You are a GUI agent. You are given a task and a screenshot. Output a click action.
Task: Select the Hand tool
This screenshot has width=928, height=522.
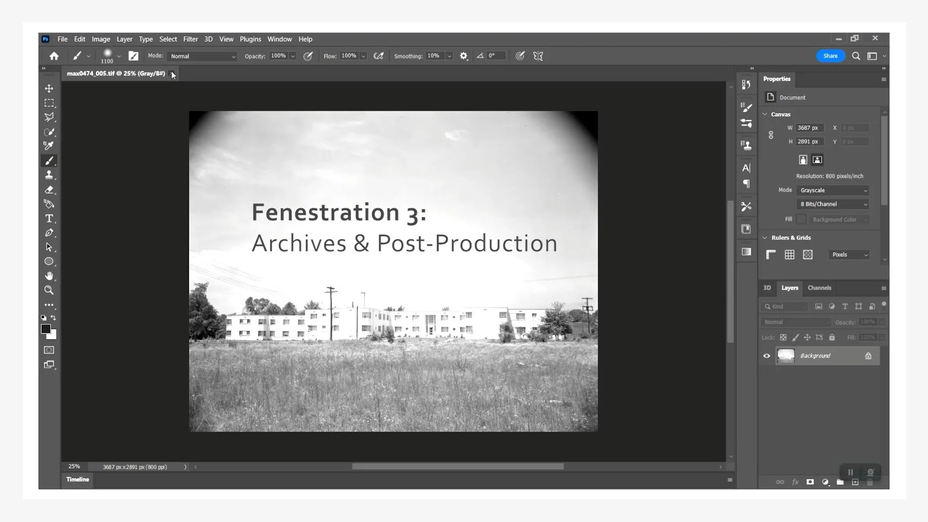click(49, 276)
